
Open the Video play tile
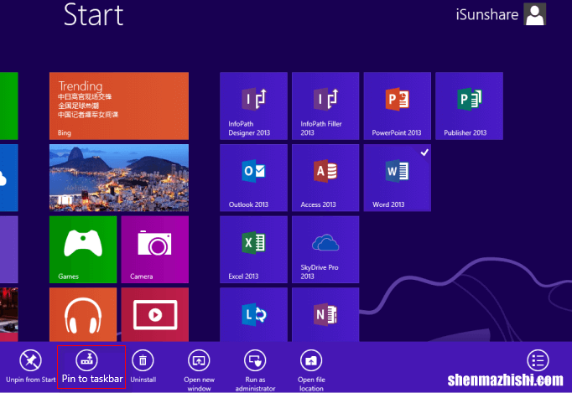155,314
